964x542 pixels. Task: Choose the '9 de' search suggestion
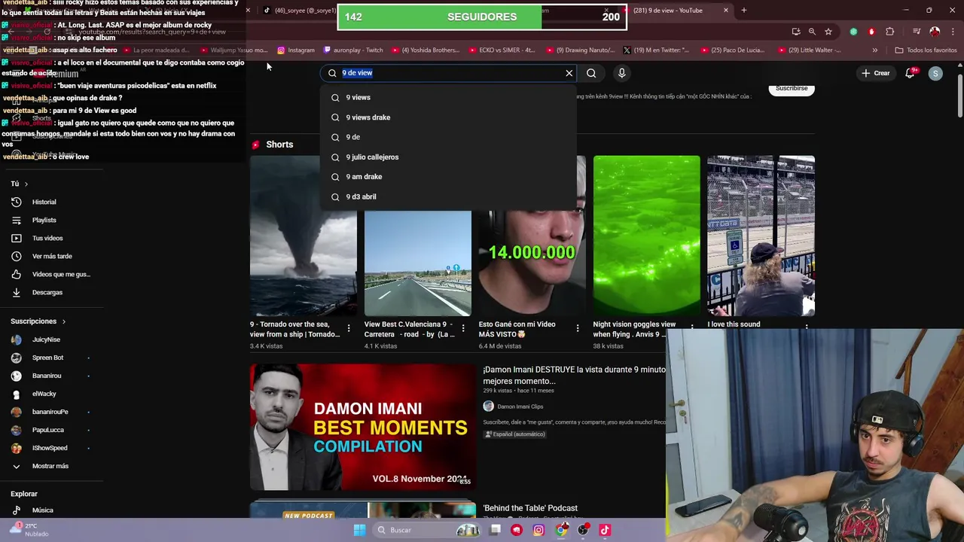[449, 137]
